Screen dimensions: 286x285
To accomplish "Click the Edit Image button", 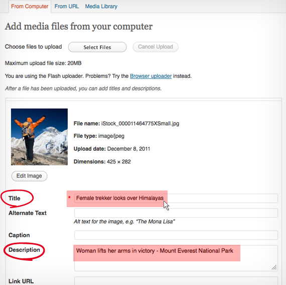I will coord(29,176).
